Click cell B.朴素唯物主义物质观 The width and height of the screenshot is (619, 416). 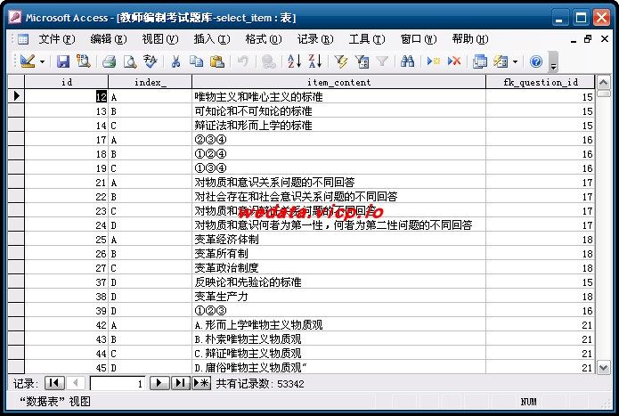click(338, 339)
